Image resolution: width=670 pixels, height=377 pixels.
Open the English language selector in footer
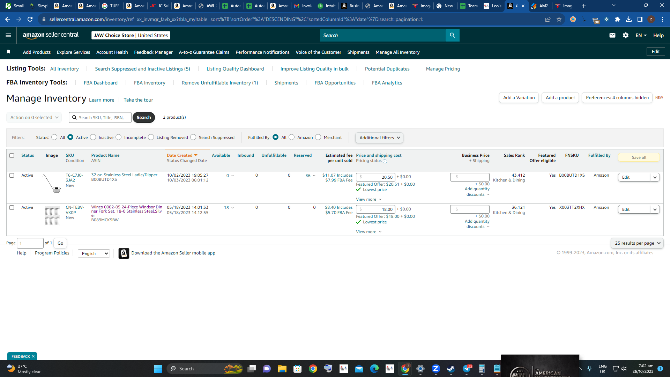94,253
